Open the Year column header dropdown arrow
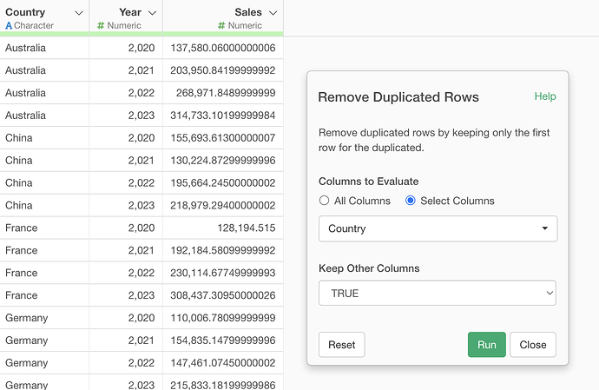The width and height of the screenshot is (599, 390). pos(153,13)
